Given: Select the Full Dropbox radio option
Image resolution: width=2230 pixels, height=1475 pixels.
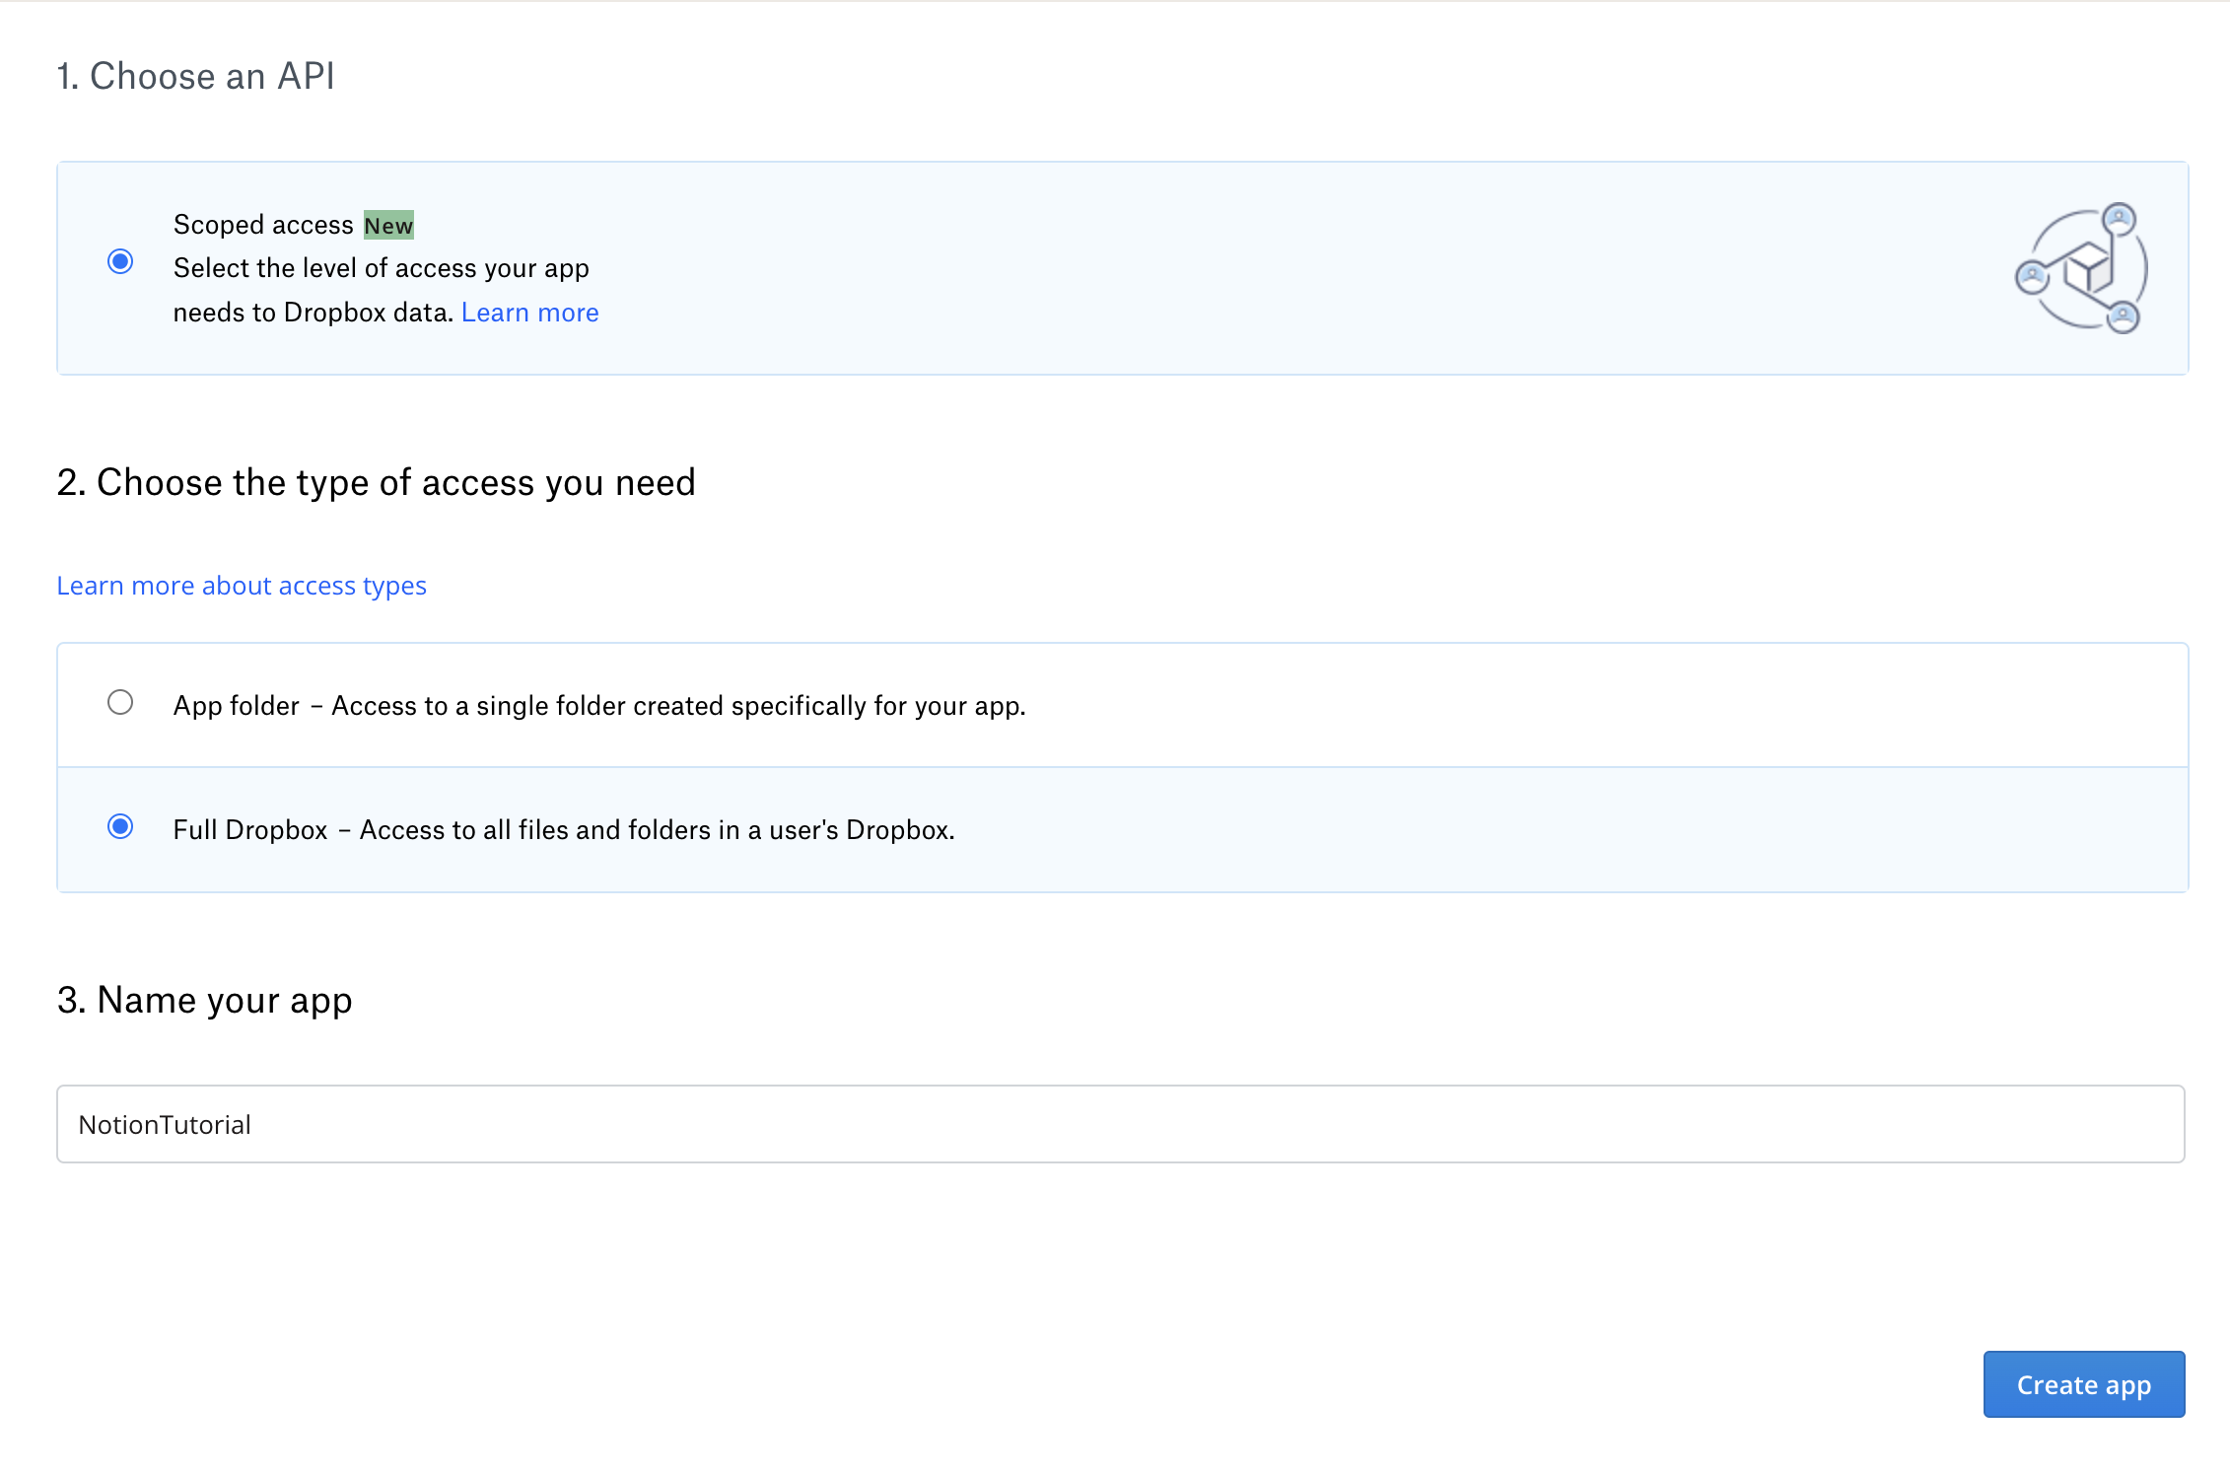Looking at the screenshot, I should coord(120,826).
